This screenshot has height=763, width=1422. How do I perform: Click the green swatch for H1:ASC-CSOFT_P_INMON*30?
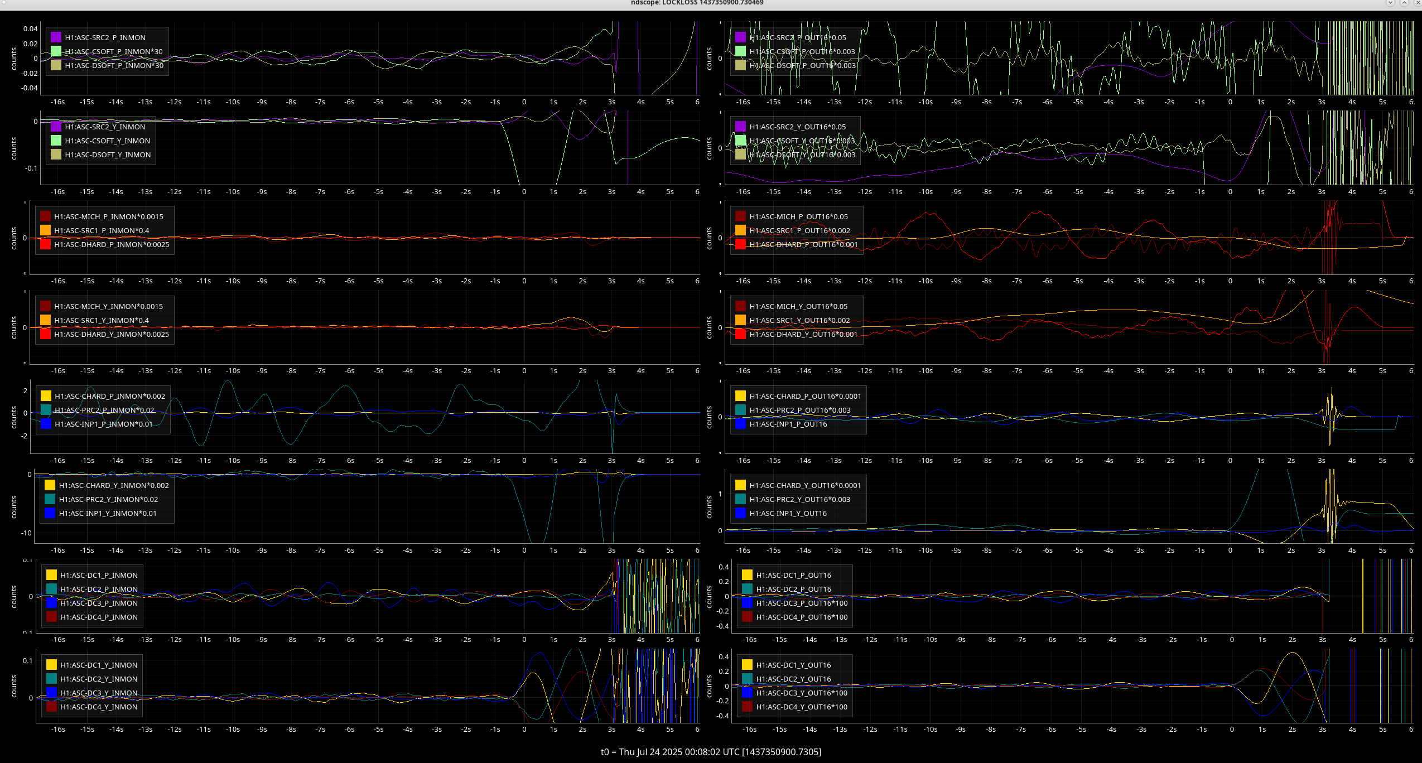(56, 51)
